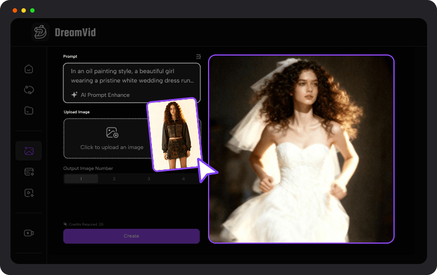Viewport: 437px width, 275px height.
Task: Click the sparkle AI Prompt Enhance icon
Action: [x=74, y=95]
